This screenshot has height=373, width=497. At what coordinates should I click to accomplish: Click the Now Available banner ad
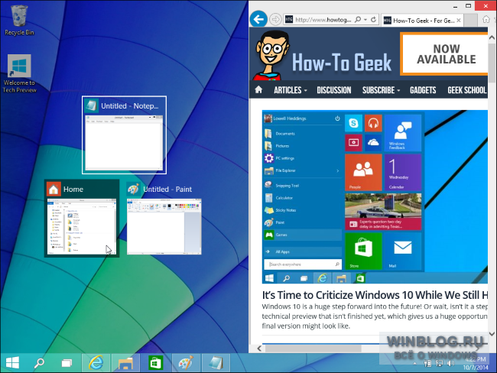(x=444, y=54)
